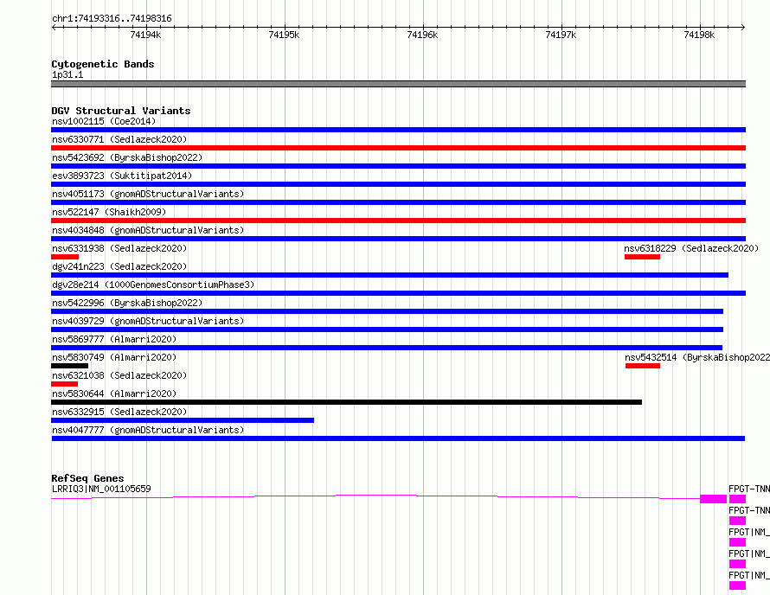
Task: Click the left arrow of the ruler
Action: 54,28
